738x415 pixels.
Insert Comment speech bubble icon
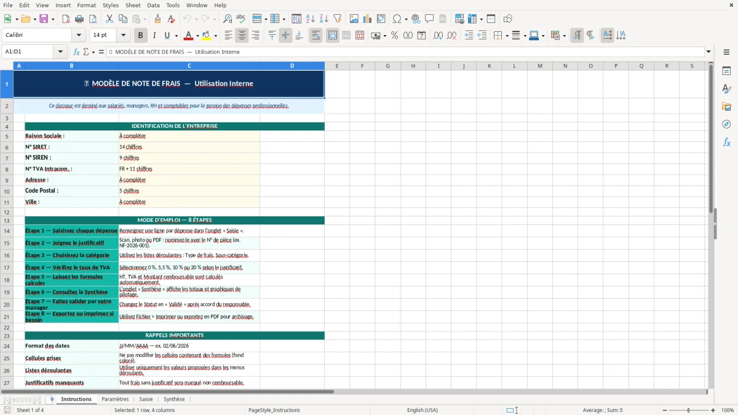[429, 19]
